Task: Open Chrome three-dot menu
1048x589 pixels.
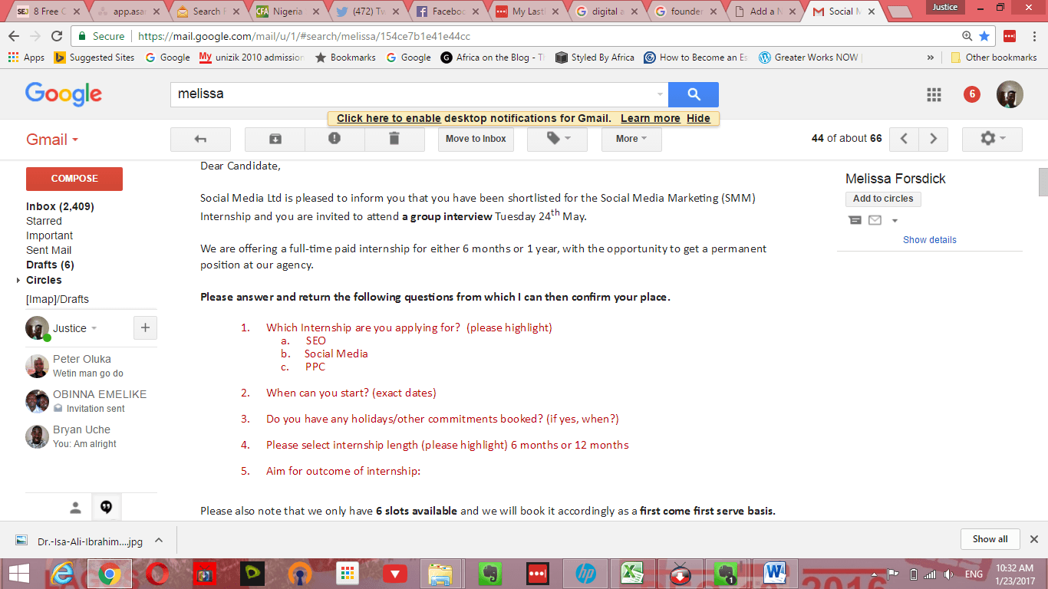Action: pos(1033,36)
